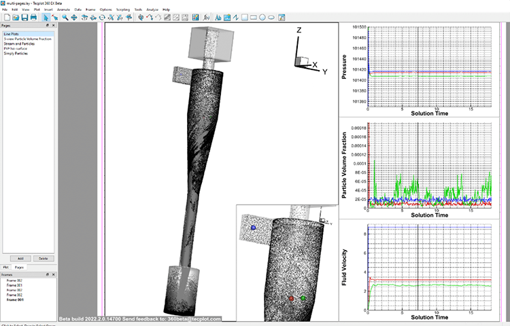Open the Scripting menu
The width and height of the screenshot is (510, 326).
(122, 10)
